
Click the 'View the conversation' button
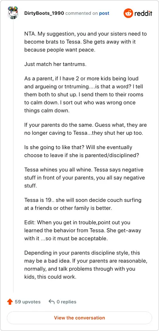coord(79,318)
